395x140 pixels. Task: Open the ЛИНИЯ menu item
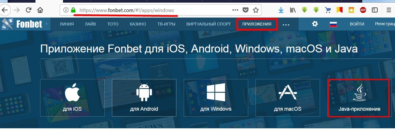67,24
